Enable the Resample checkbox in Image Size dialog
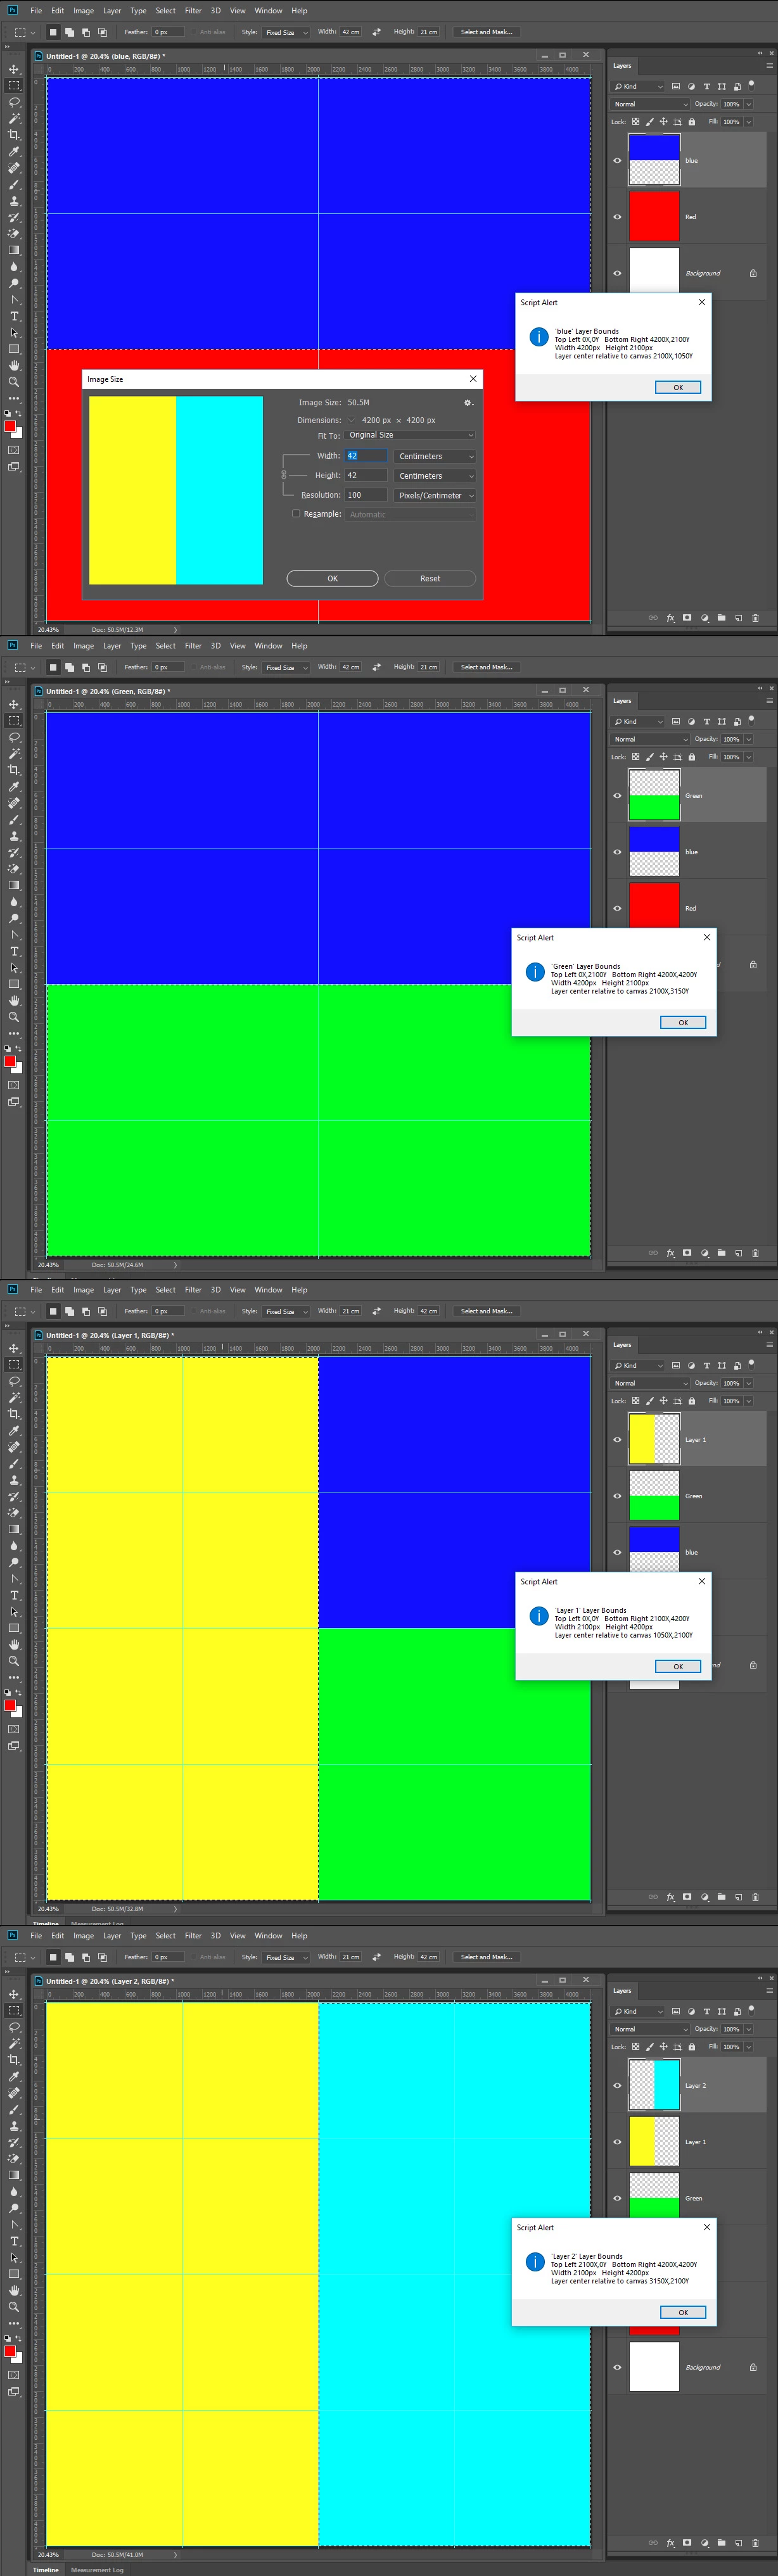The width and height of the screenshot is (778, 2576). (295, 513)
